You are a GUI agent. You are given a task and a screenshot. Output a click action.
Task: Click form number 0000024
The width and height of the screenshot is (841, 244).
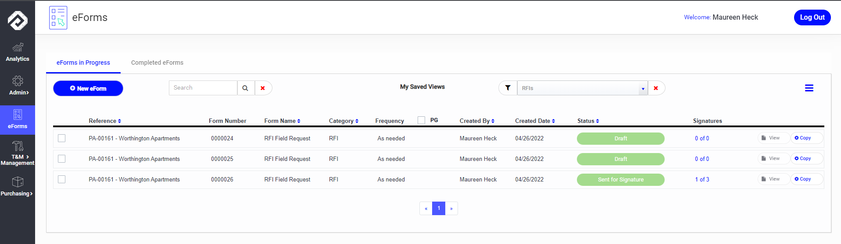point(222,138)
